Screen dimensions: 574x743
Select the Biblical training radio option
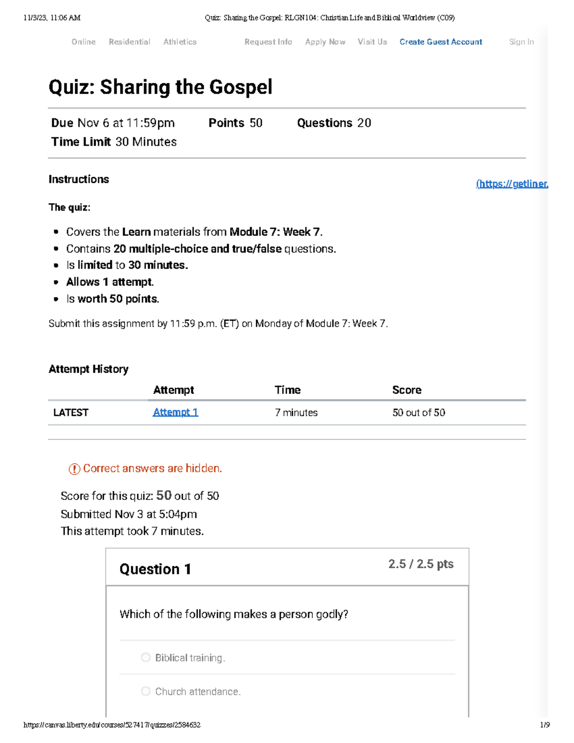coord(146,658)
